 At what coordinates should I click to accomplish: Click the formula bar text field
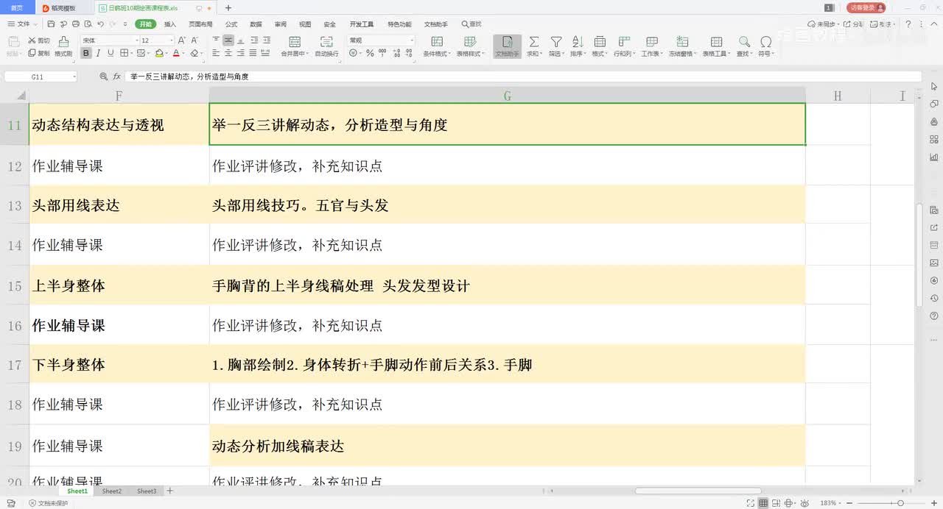point(524,76)
